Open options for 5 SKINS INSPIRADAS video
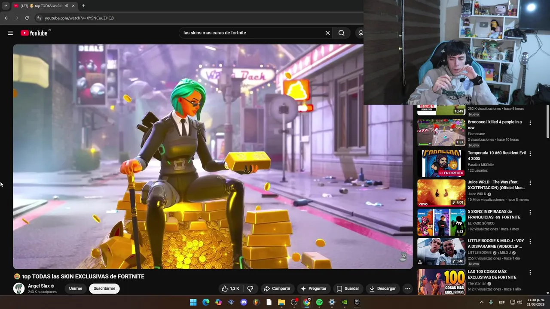 (x=530, y=212)
